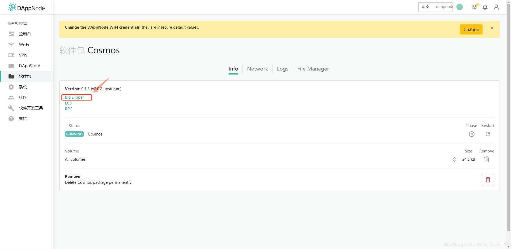Open the Wi-Fi sidebar icon
This screenshot has width=511, height=249.
pos(11,45)
